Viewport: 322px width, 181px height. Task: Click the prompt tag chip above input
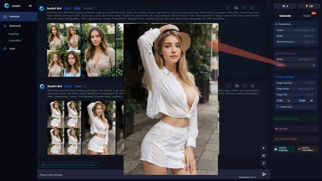click(69, 165)
